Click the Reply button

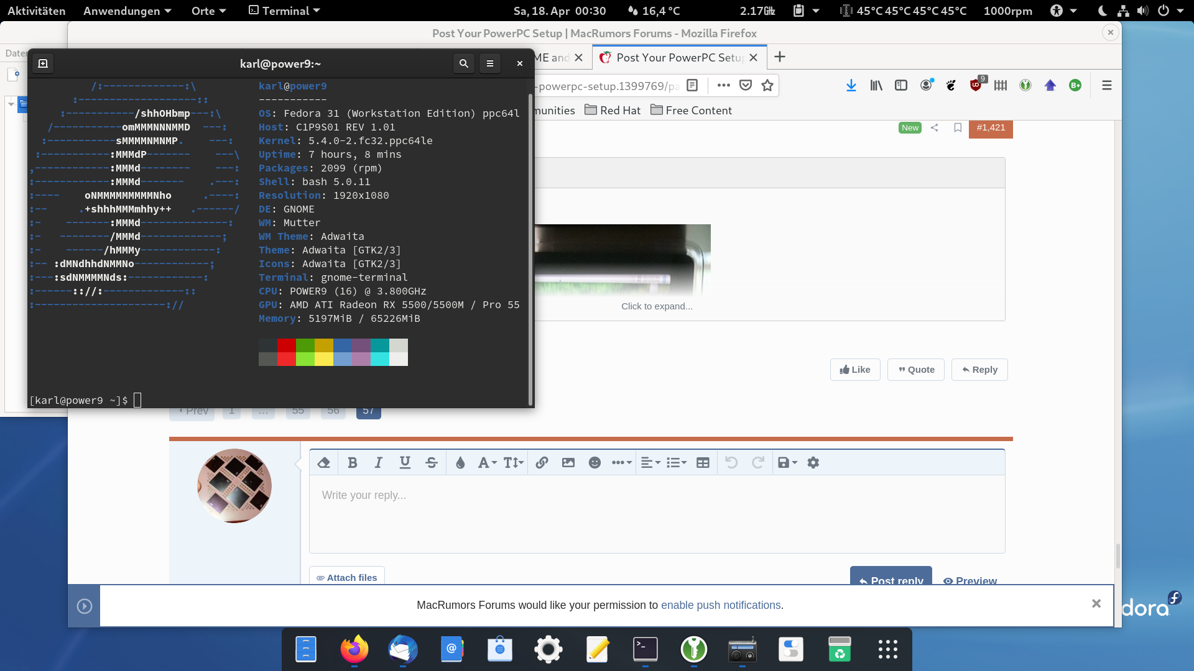(x=979, y=370)
